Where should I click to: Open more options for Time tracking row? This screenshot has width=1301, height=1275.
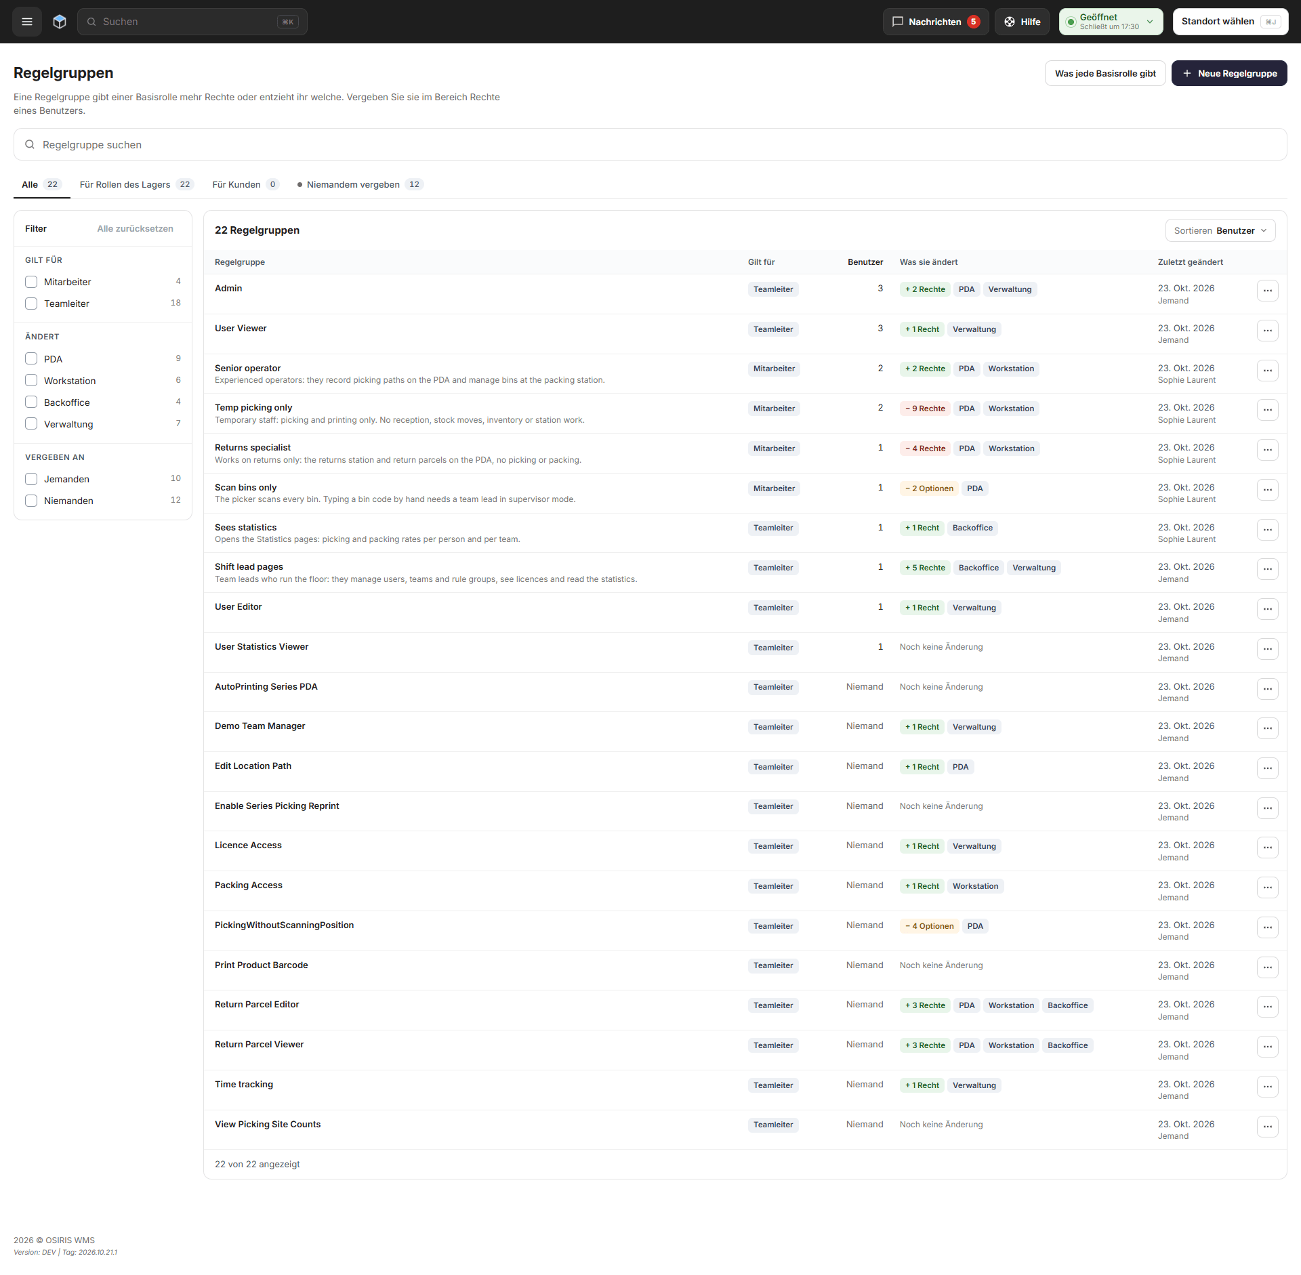click(1267, 1087)
